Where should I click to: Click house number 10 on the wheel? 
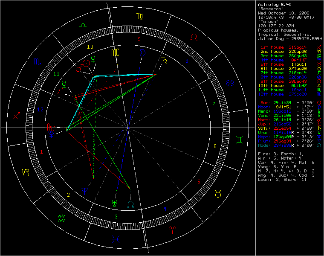tap(90, 47)
